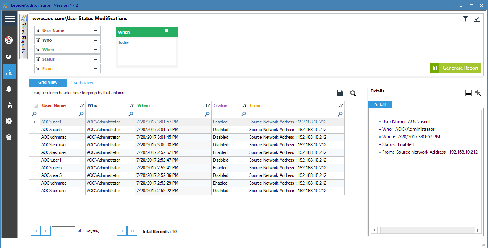Open the settings gear sidebar icon
This screenshot has width=488, height=248.
(x=9, y=121)
